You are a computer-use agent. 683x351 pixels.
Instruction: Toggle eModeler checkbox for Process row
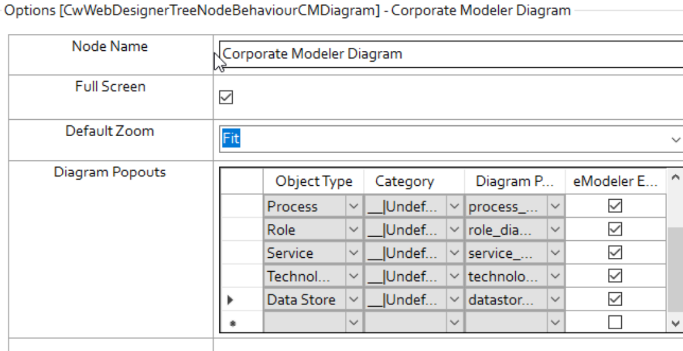click(x=615, y=206)
